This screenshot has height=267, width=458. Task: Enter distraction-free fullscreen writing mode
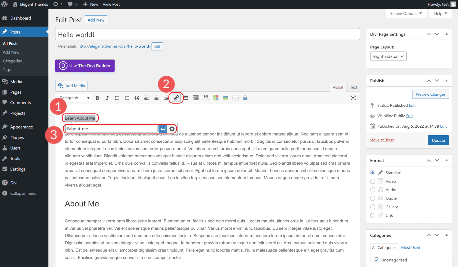353,98
